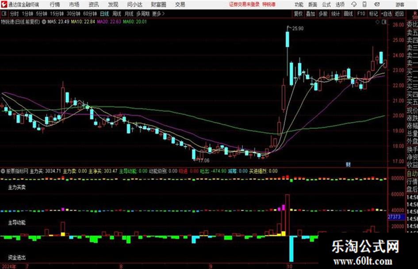Image resolution: width=418 pixels, height=269 pixels.
Task: Click the 标记 mark toolbar button
Action: 373,14
